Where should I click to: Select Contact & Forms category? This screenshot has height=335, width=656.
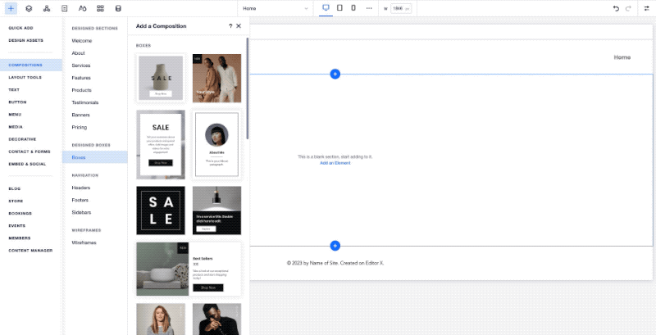pyautogui.click(x=30, y=152)
